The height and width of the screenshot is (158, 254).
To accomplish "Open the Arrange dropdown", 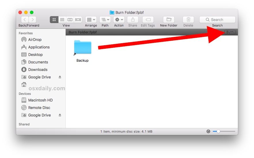I will tap(91, 20).
